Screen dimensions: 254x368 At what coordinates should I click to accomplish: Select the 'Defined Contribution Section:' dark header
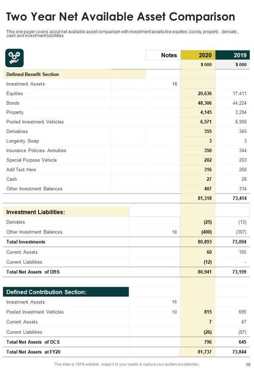coord(46,292)
